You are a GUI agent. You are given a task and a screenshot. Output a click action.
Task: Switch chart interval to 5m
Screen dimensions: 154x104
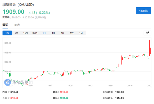pyautogui.click(x=16, y=33)
